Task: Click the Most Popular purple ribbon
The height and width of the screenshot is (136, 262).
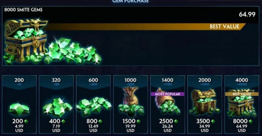Action: pos(168,94)
